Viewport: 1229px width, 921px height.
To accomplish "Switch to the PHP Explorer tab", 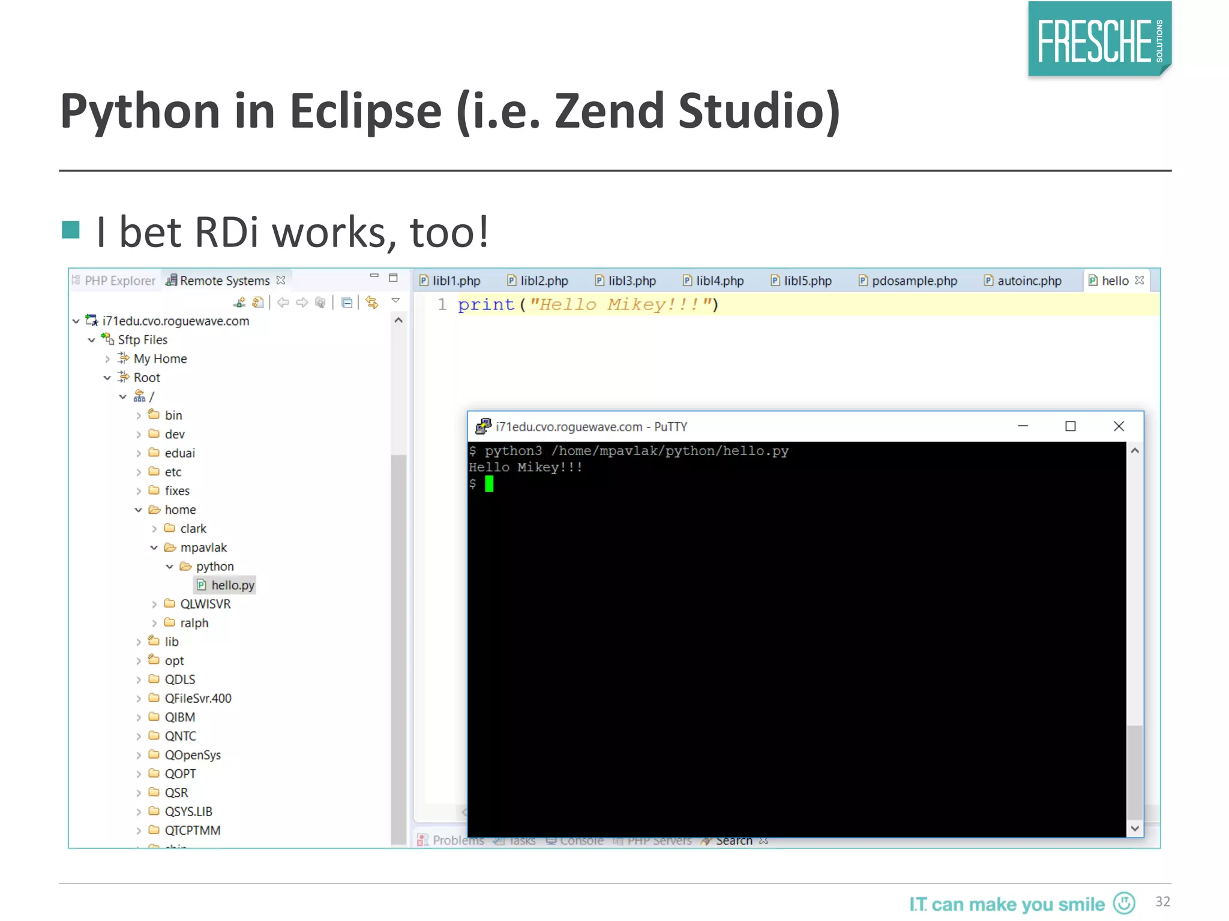I will 114,281.
